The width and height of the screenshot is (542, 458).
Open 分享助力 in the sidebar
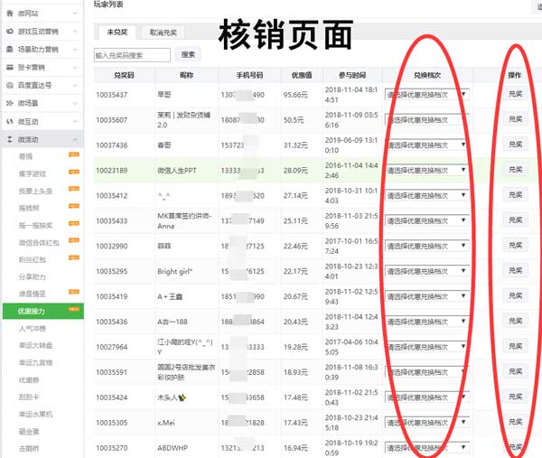pyautogui.click(x=33, y=276)
